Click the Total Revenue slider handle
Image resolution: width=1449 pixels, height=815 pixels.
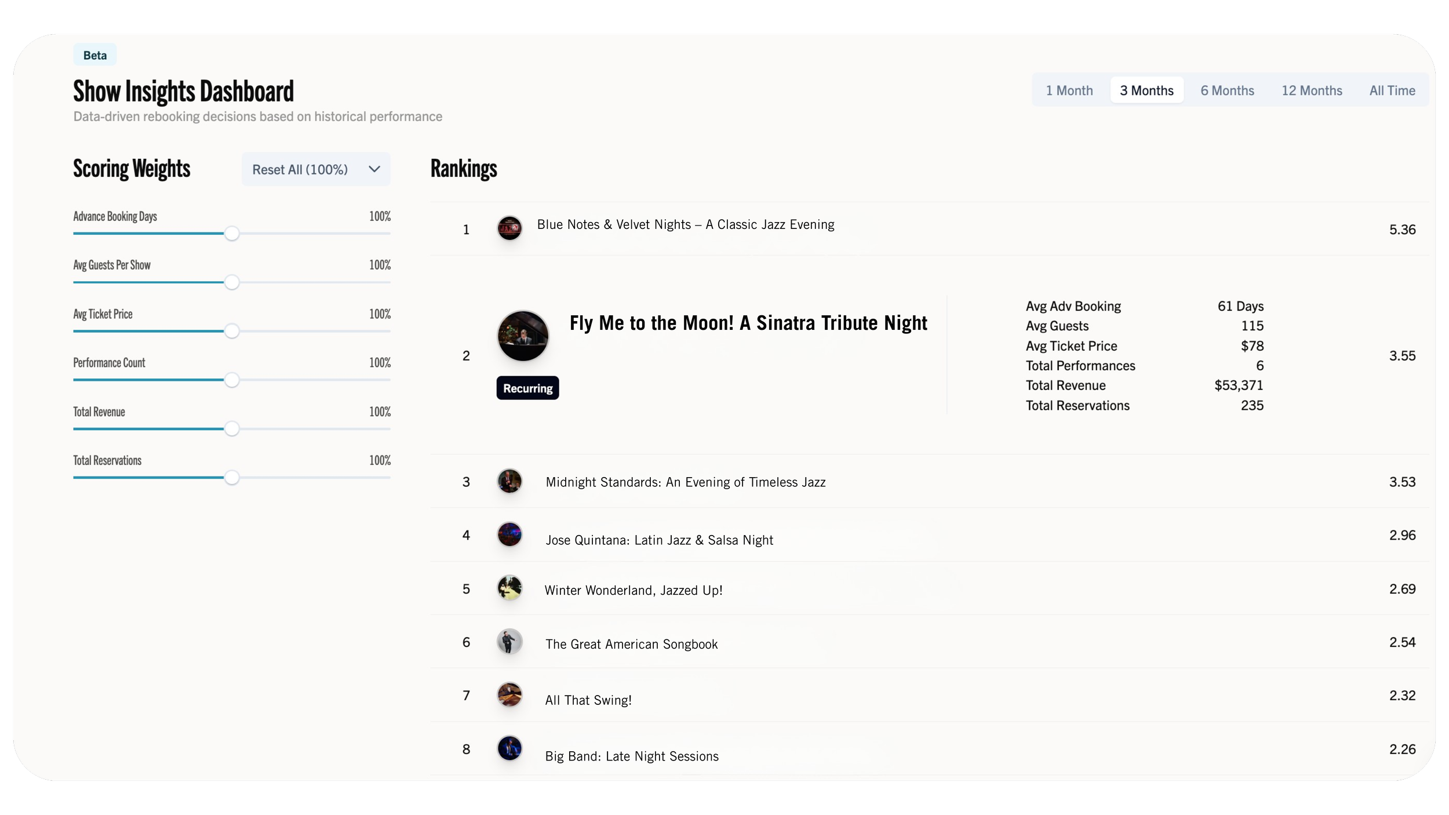(x=232, y=429)
